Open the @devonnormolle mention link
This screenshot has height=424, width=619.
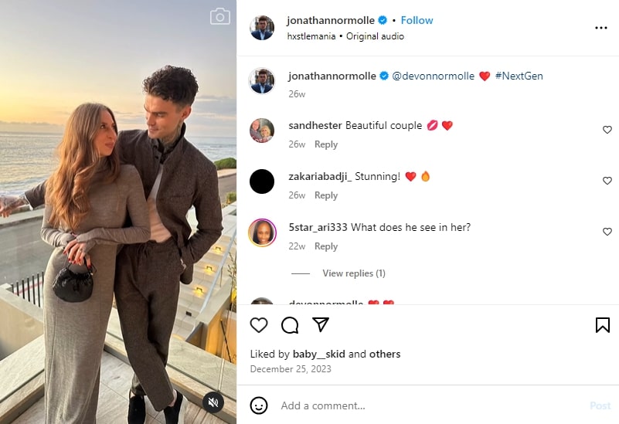point(433,76)
